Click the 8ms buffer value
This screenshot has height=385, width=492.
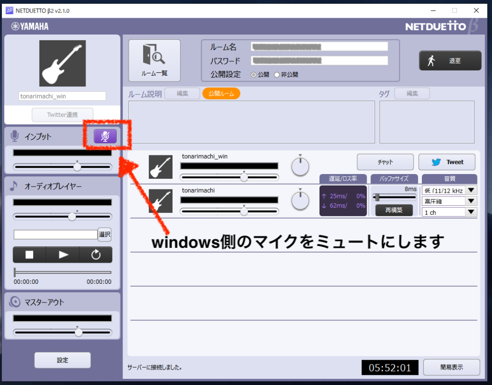(x=410, y=189)
